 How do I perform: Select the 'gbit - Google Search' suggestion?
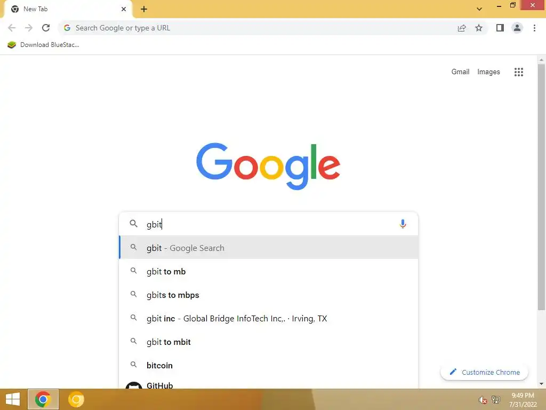(269, 248)
